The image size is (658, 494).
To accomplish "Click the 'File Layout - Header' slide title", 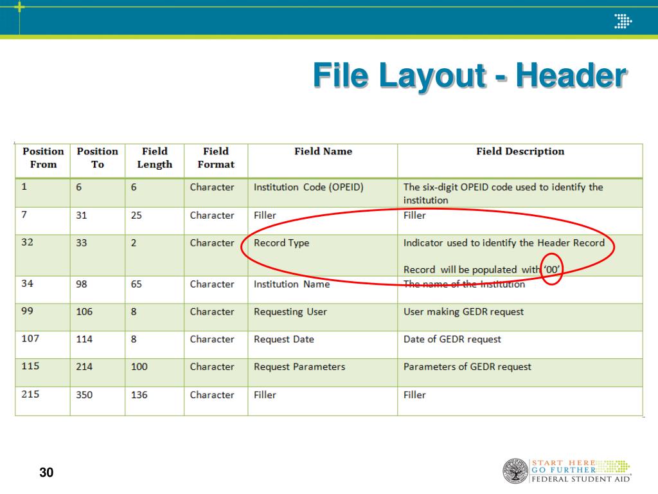I will [470, 75].
